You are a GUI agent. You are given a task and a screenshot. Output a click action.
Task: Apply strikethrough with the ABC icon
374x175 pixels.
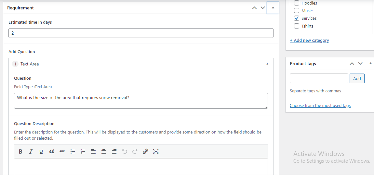pos(62,151)
